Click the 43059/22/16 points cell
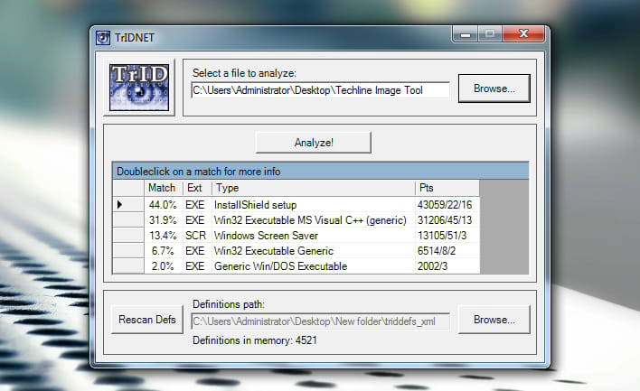Screen dimensions: 640x391 pos(447,204)
